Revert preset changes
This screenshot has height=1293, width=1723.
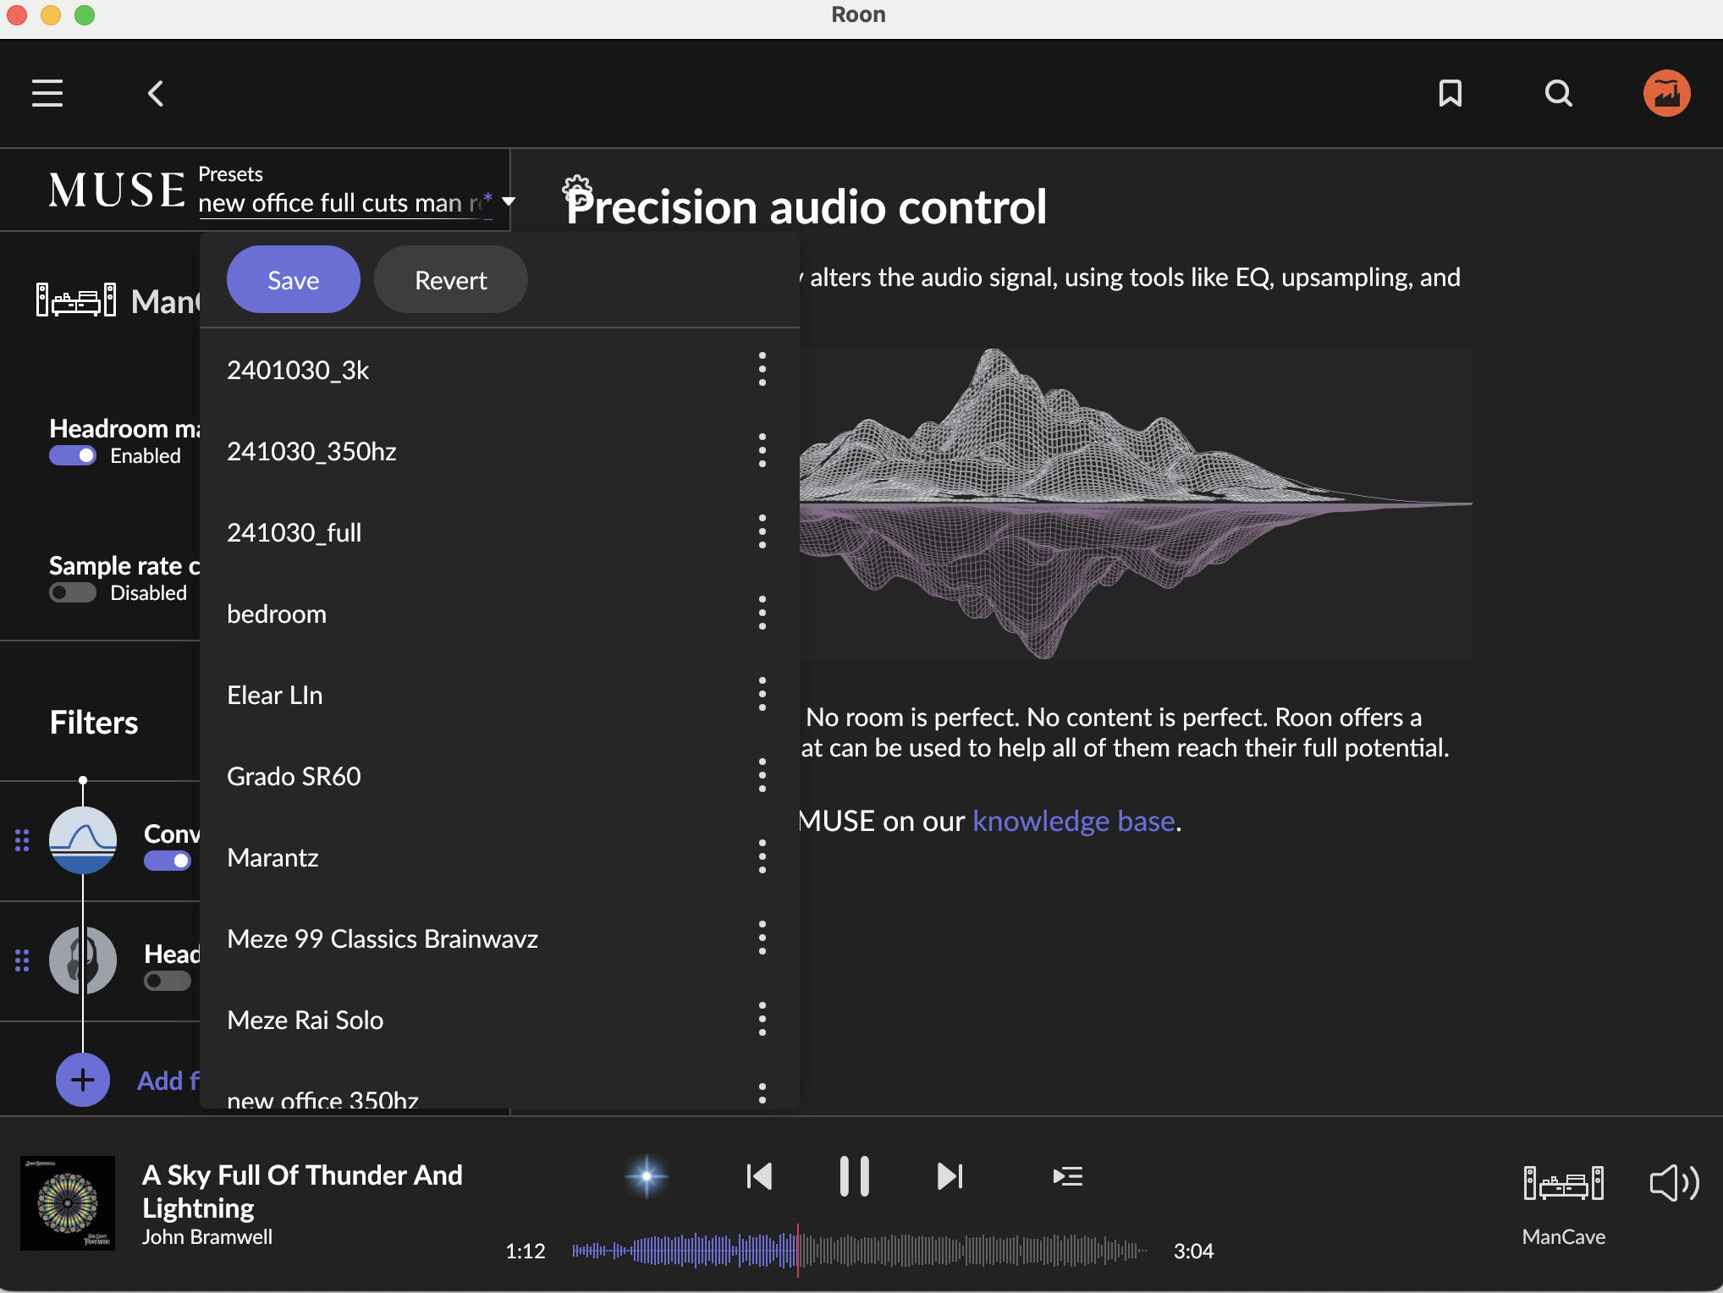[450, 280]
